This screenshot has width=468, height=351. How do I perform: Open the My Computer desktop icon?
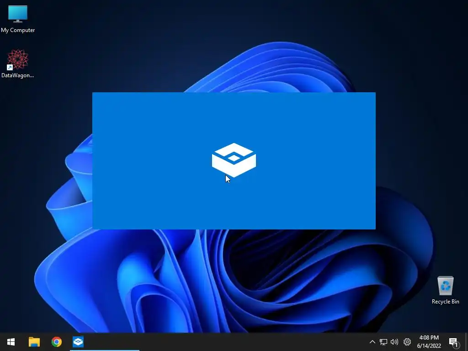(x=18, y=18)
